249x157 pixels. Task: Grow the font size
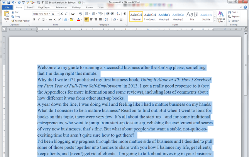(62, 14)
